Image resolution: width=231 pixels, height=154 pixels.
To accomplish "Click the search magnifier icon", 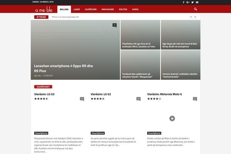I will 195,9.
